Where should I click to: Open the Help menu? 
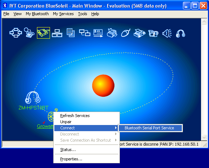pos(95,14)
